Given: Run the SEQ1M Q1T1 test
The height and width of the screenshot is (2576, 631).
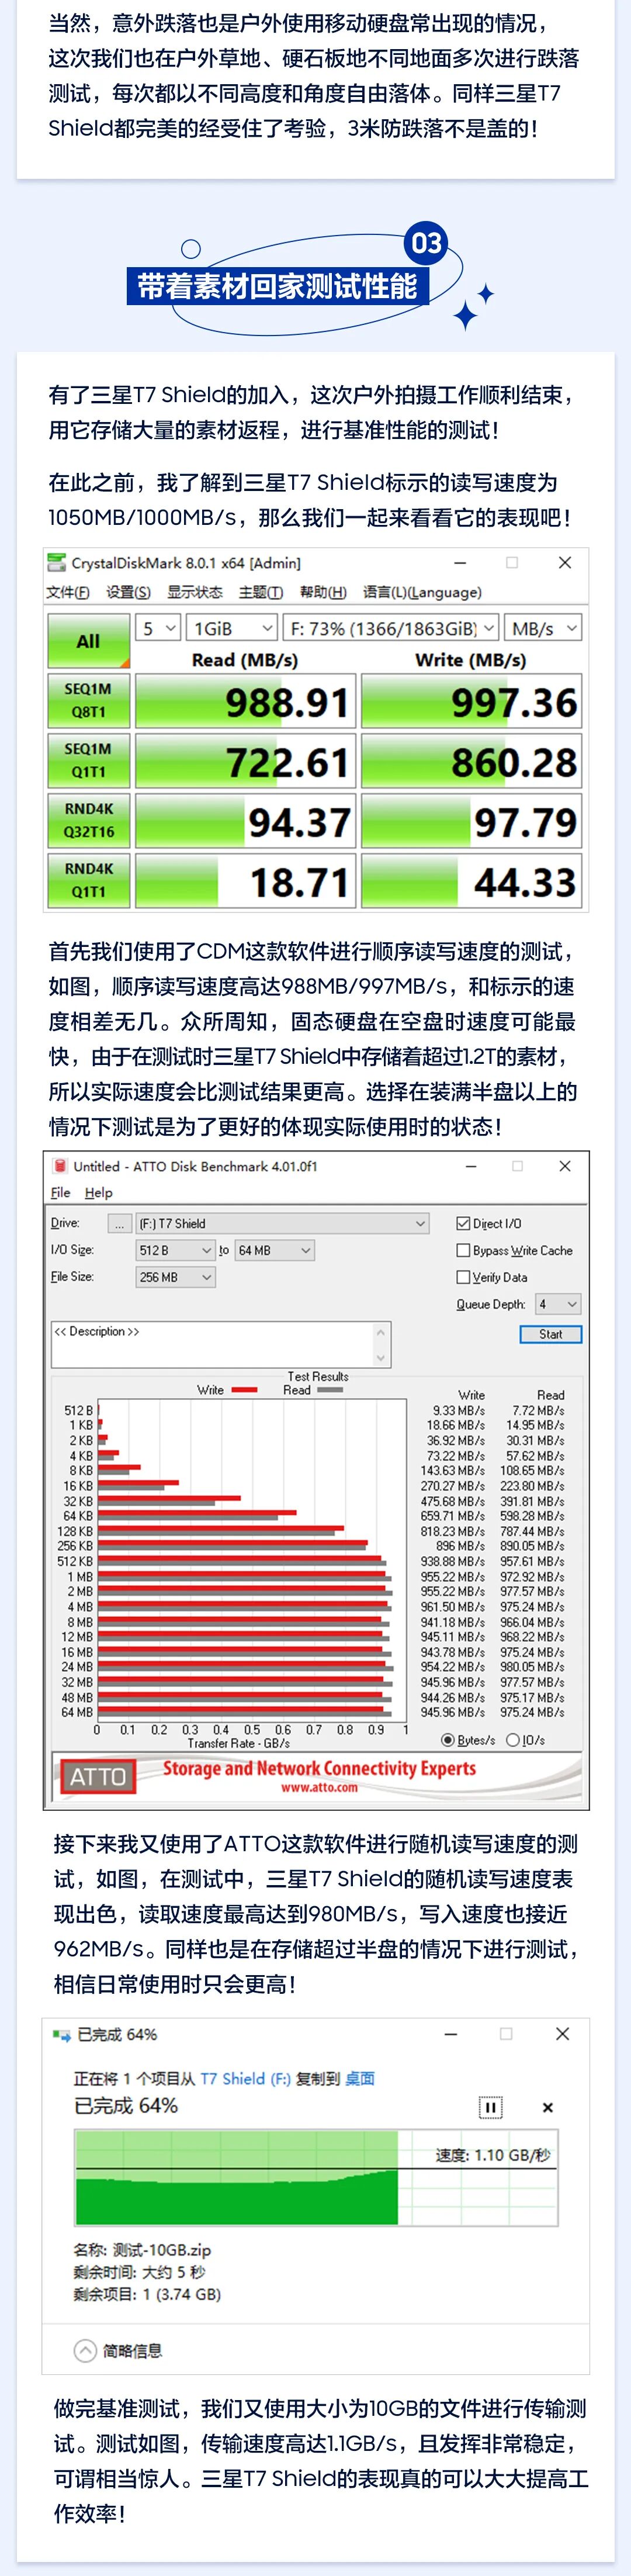Looking at the screenshot, I should pos(88,760).
